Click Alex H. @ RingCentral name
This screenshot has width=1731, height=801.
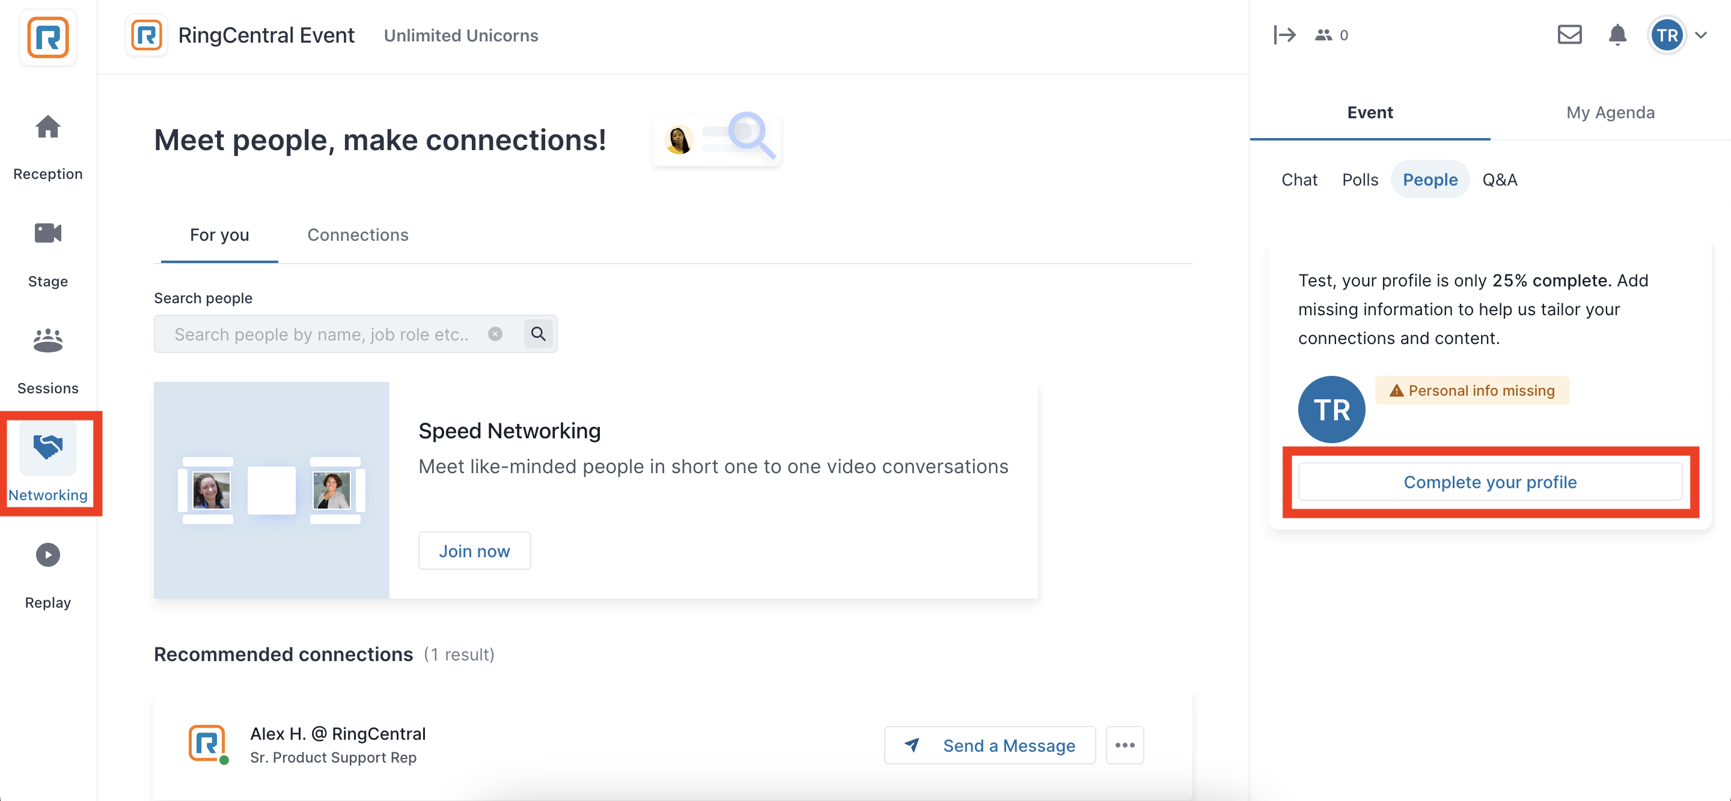pos(338,733)
